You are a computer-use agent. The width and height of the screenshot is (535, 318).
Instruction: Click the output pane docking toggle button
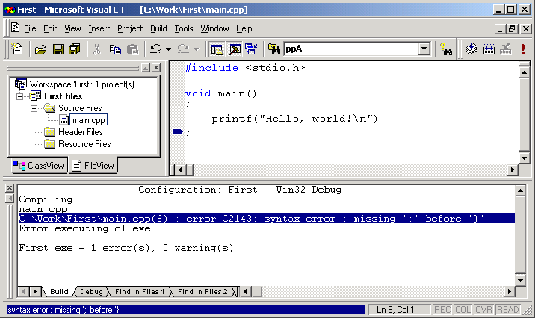(10, 199)
